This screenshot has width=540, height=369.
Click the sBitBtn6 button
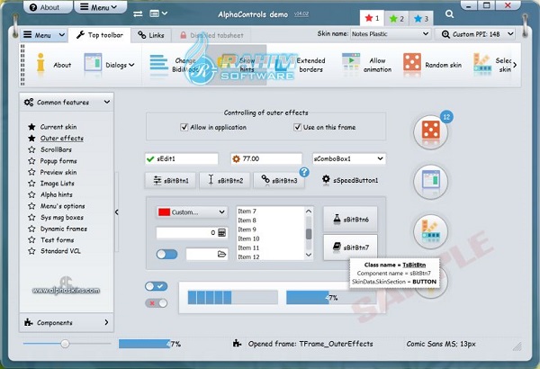tap(350, 220)
